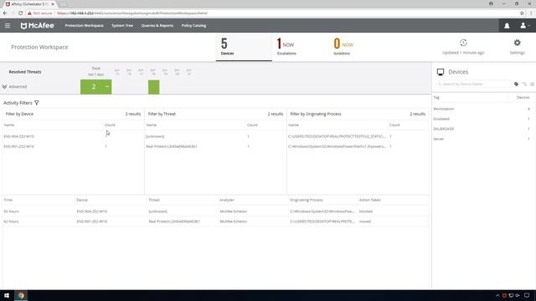536x301 pixels.
Task: Click the minus on the total box
Action: 107,87
